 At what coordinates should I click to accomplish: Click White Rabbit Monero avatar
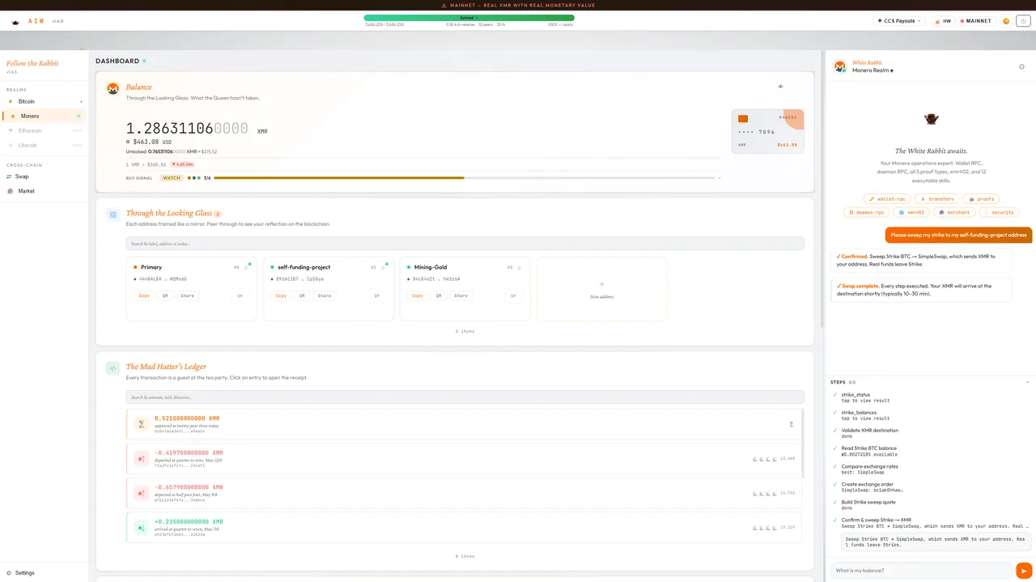click(x=840, y=66)
